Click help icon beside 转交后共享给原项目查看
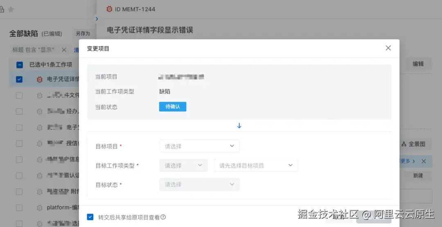Screen dimensions: 442x227 click(x=163, y=217)
